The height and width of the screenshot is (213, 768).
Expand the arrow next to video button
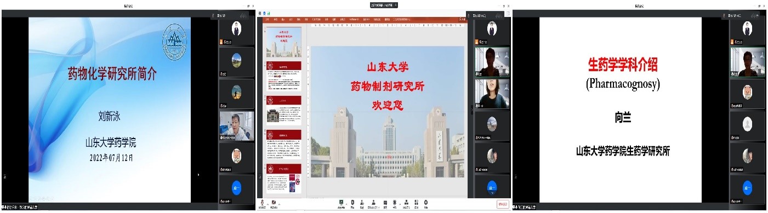[279, 204]
